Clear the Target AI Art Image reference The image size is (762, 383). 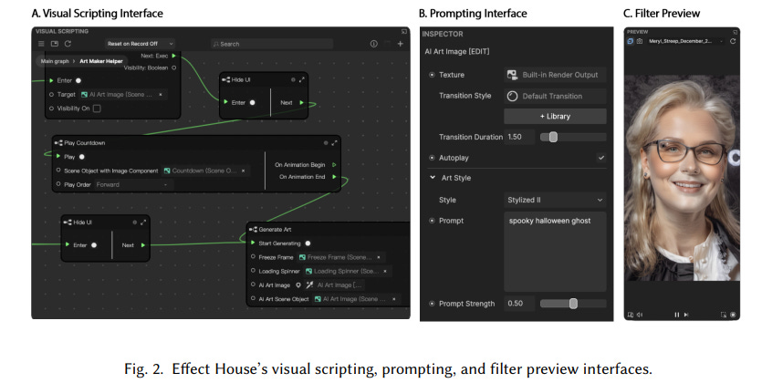[x=161, y=95]
